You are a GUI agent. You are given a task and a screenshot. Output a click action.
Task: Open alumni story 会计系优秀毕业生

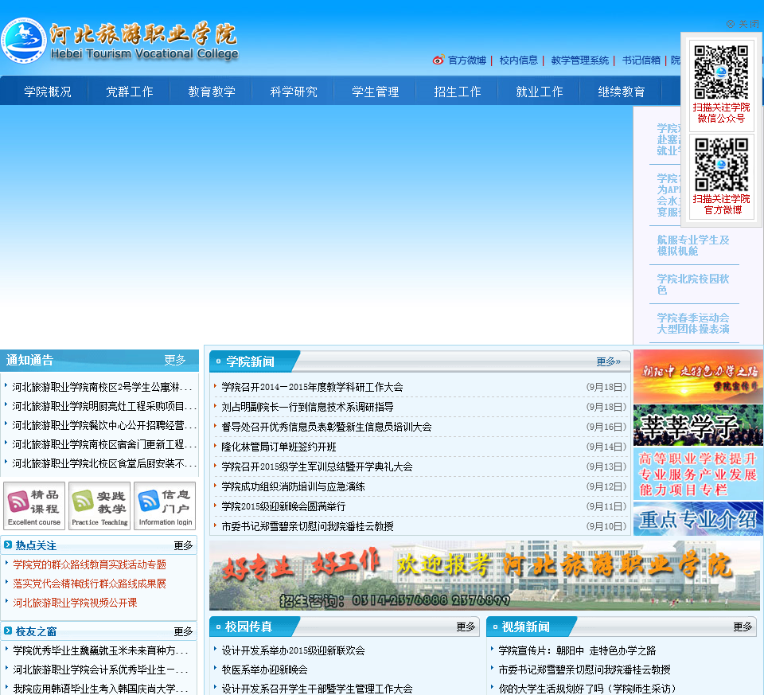coord(100,670)
